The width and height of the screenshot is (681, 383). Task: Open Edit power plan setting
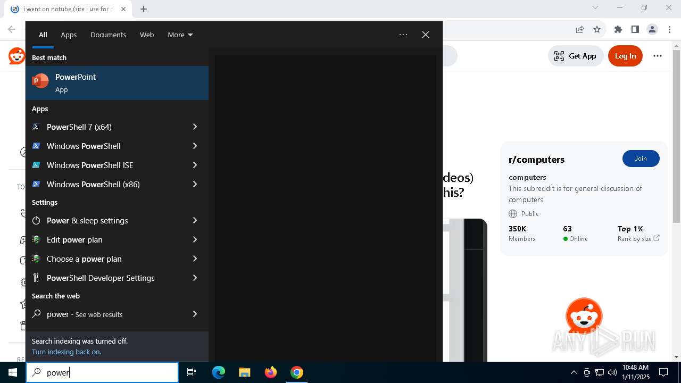tap(107, 239)
